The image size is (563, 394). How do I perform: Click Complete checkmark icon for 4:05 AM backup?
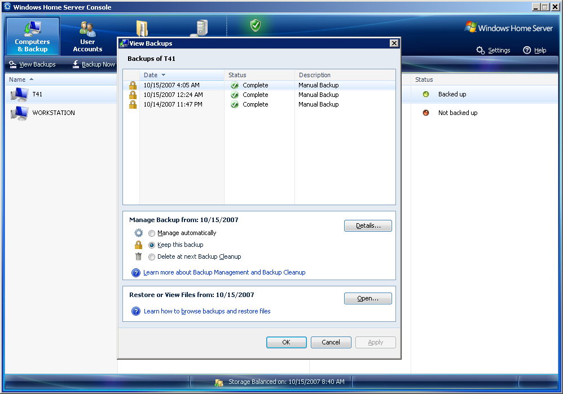point(235,86)
